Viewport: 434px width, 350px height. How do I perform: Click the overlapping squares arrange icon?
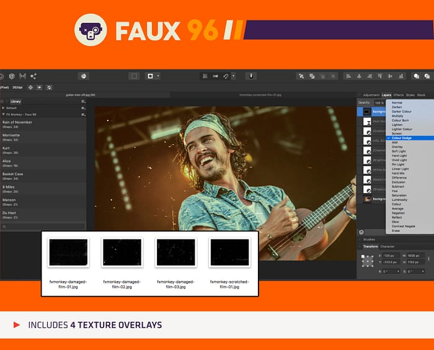(312, 76)
